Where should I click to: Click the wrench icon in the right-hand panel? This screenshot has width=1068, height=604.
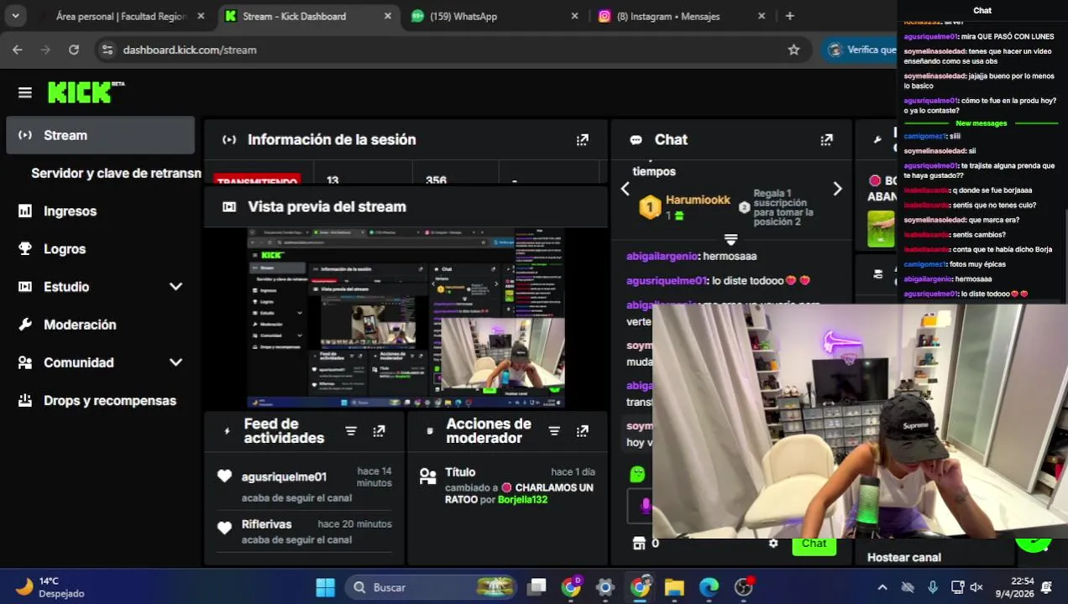[x=877, y=140]
